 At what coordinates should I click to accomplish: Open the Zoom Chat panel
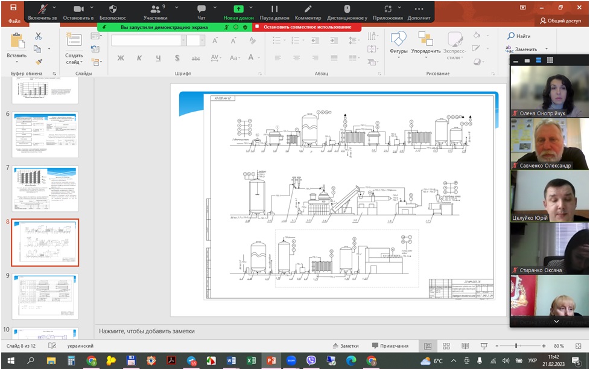(x=201, y=9)
